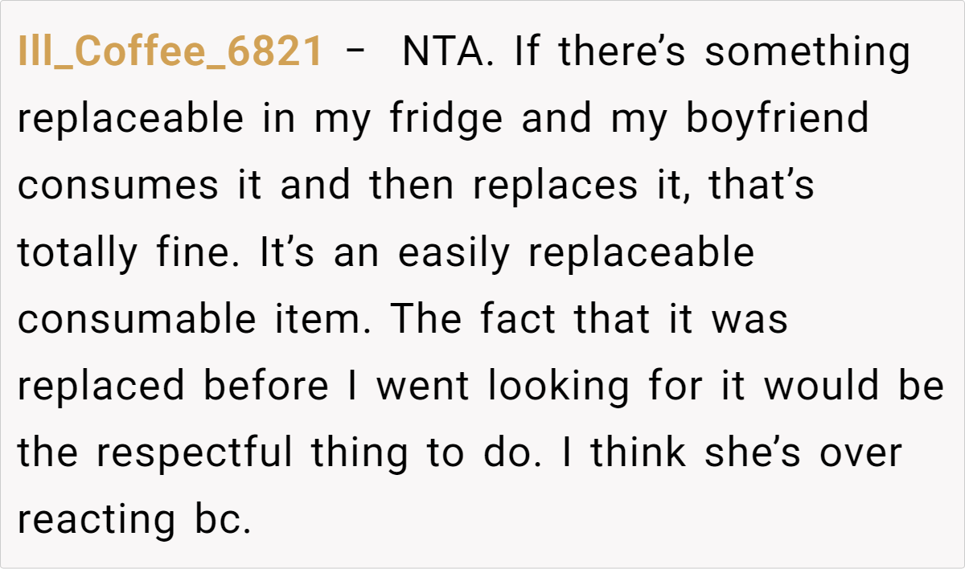
Task: Click the word "reacting" in the last line
Action: point(96,519)
